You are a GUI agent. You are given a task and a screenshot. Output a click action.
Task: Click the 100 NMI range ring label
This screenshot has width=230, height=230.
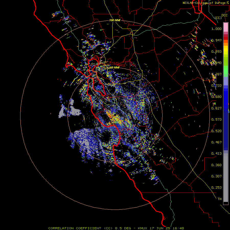pos(115,20)
